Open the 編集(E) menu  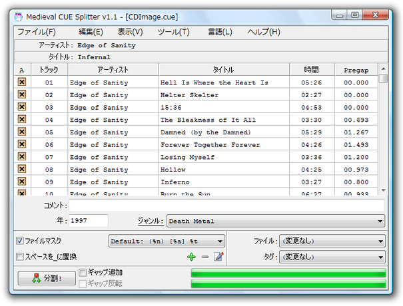(91, 32)
